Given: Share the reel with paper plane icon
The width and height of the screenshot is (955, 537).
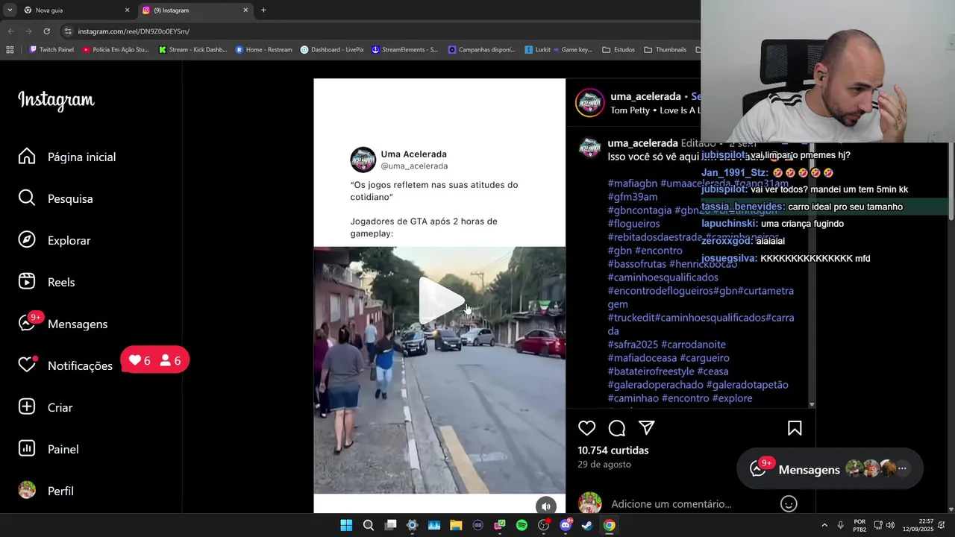Looking at the screenshot, I should pyautogui.click(x=647, y=428).
